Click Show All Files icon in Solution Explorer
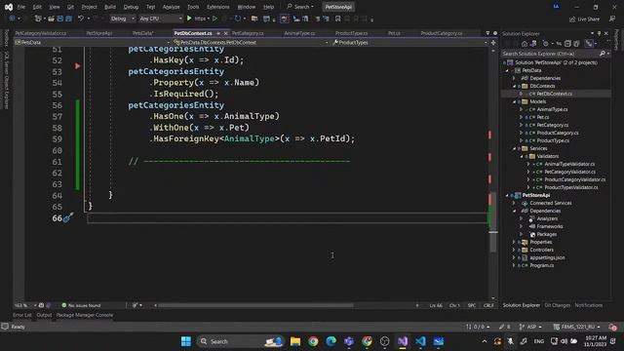Viewport: 624px width, 351px height. click(x=576, y=43)
